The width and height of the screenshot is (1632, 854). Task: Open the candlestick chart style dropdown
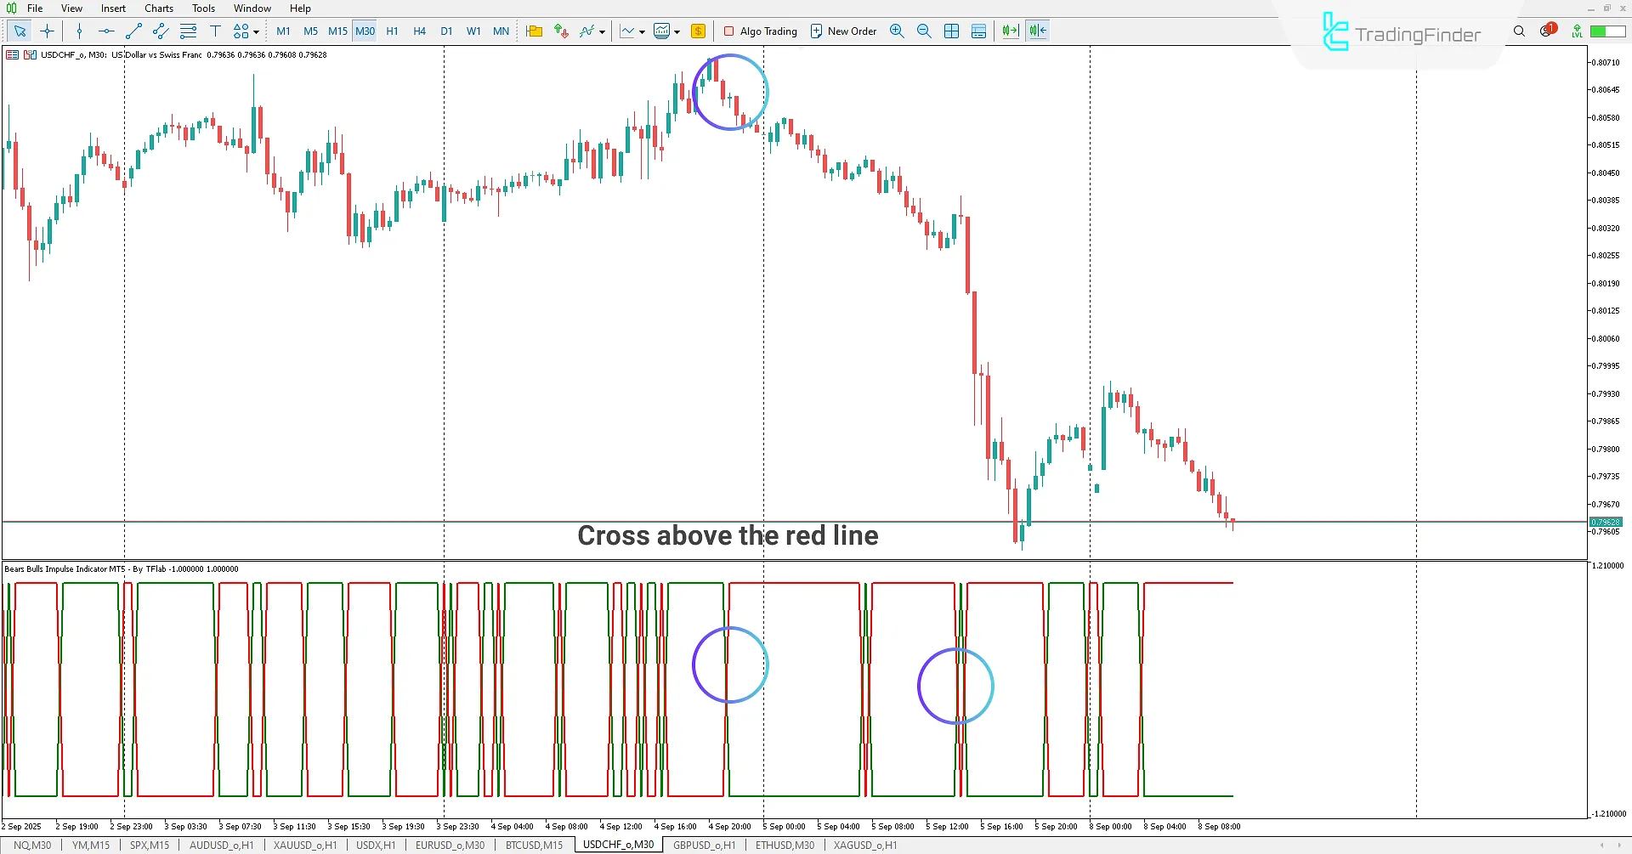677,31
